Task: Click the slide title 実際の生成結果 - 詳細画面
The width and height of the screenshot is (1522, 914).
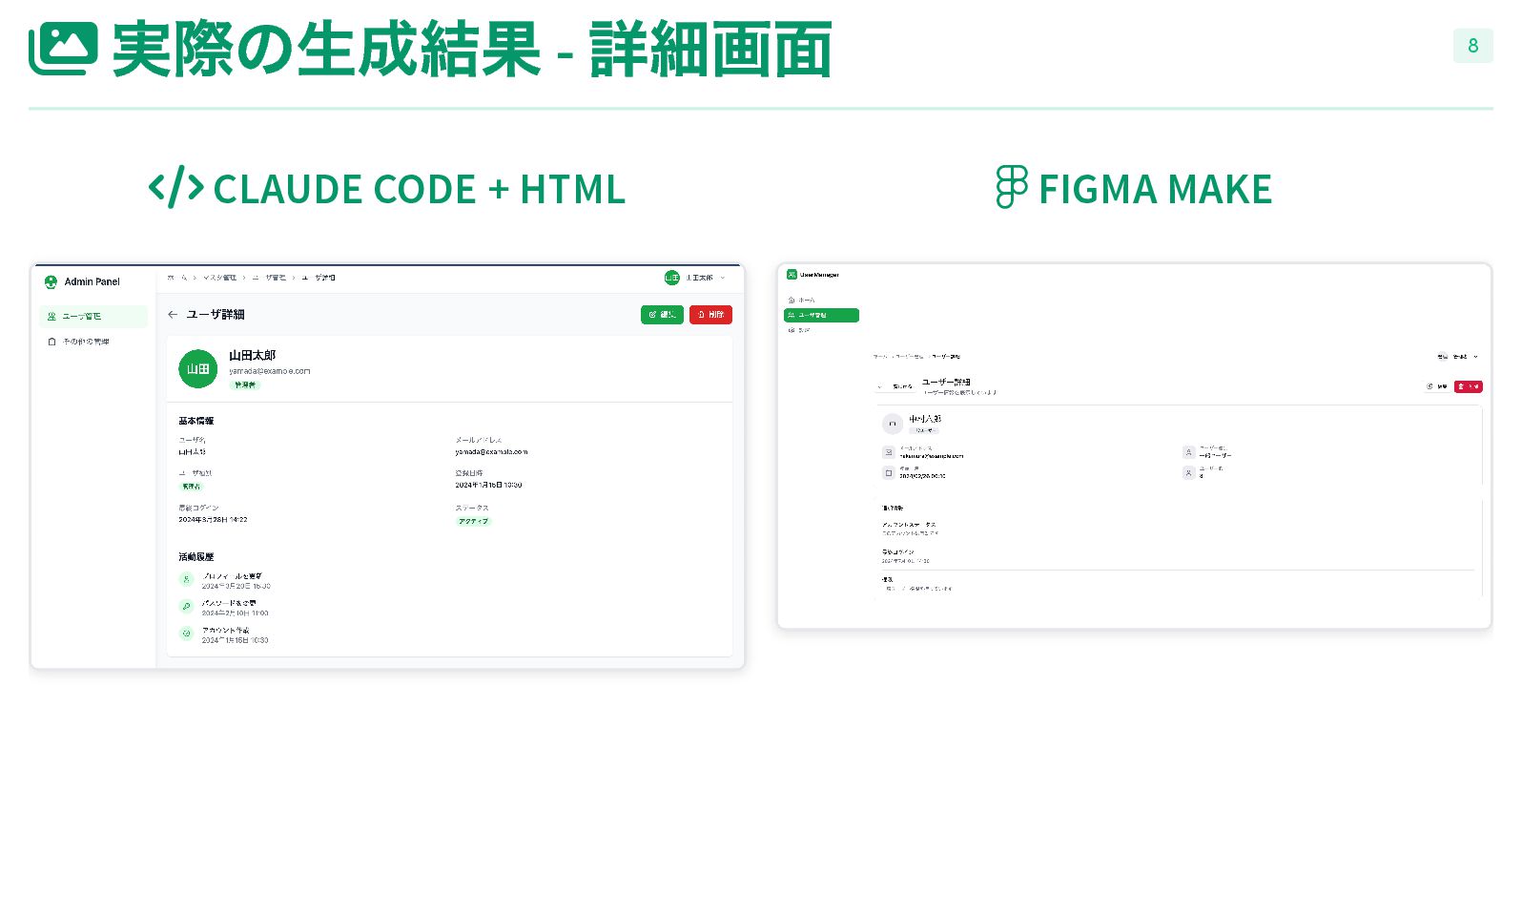Action: [x=472, y=50]
